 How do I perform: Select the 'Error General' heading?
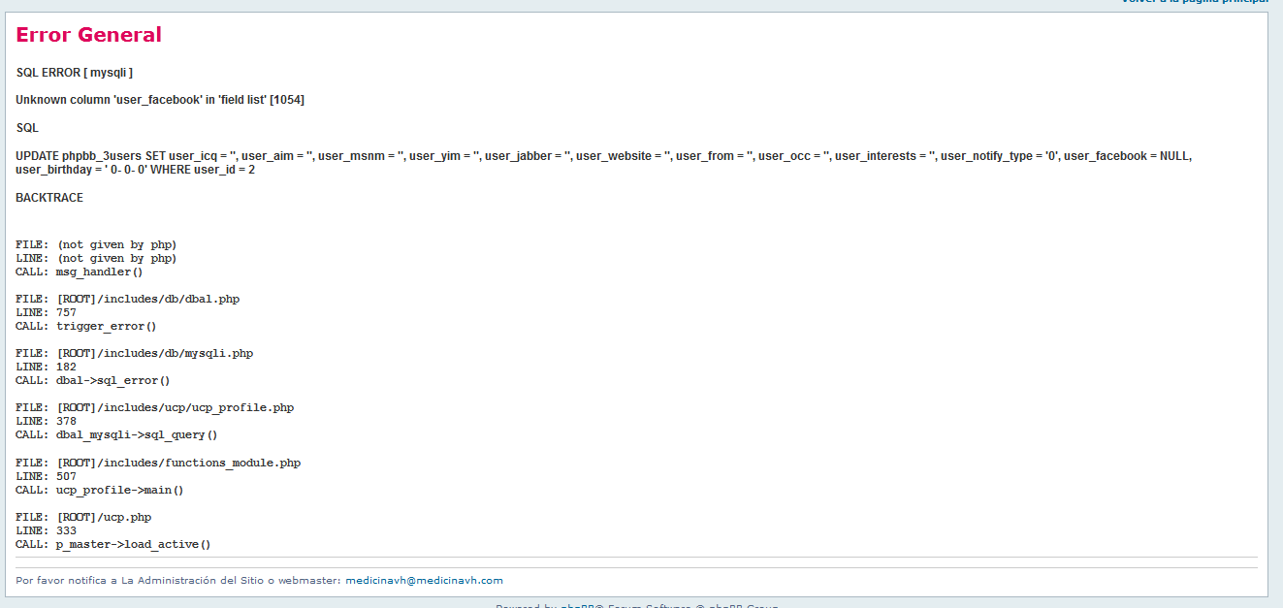tap(88, 35)
